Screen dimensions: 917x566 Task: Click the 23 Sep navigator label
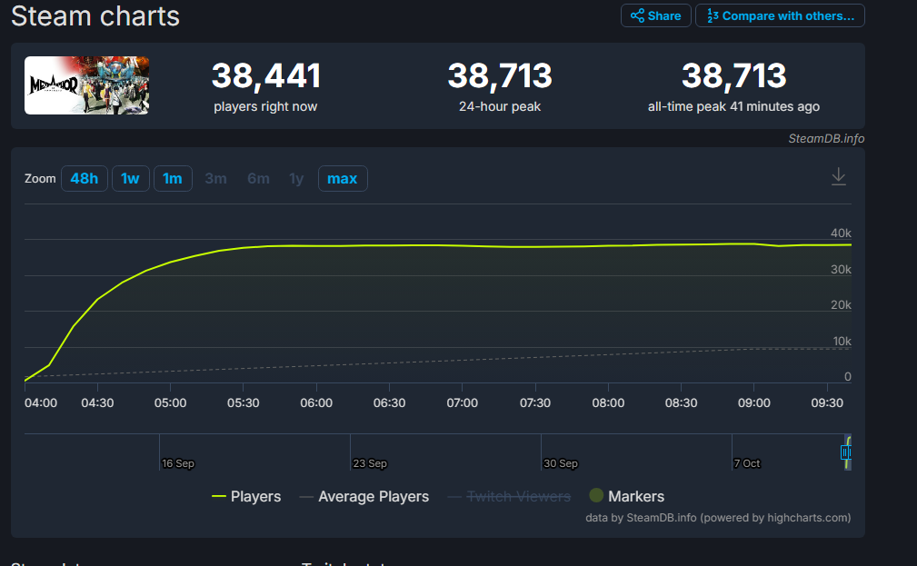(x=370, y=463)
